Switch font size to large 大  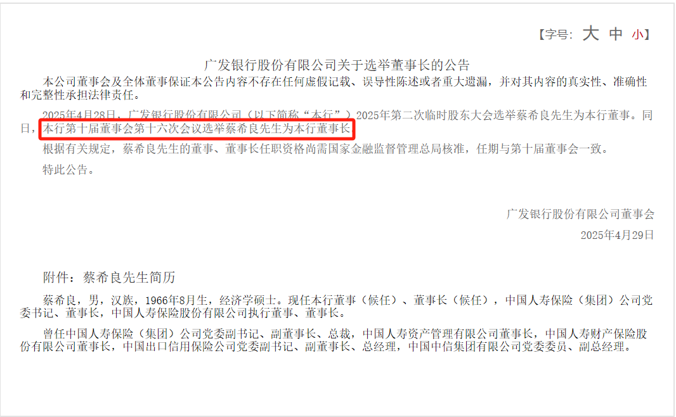pos(590,34)
